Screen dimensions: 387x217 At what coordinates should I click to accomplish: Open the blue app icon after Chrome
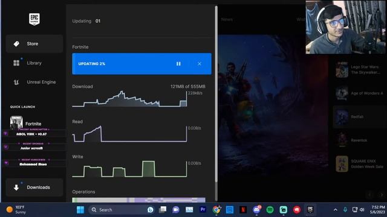(x=230, y=210)
